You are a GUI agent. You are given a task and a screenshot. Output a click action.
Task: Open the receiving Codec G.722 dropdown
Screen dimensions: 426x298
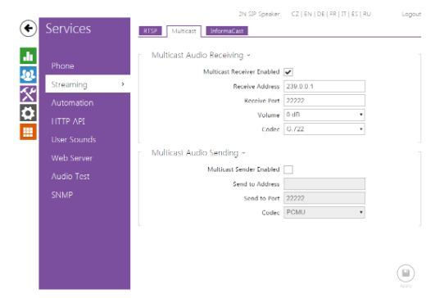tap(324, 129)
